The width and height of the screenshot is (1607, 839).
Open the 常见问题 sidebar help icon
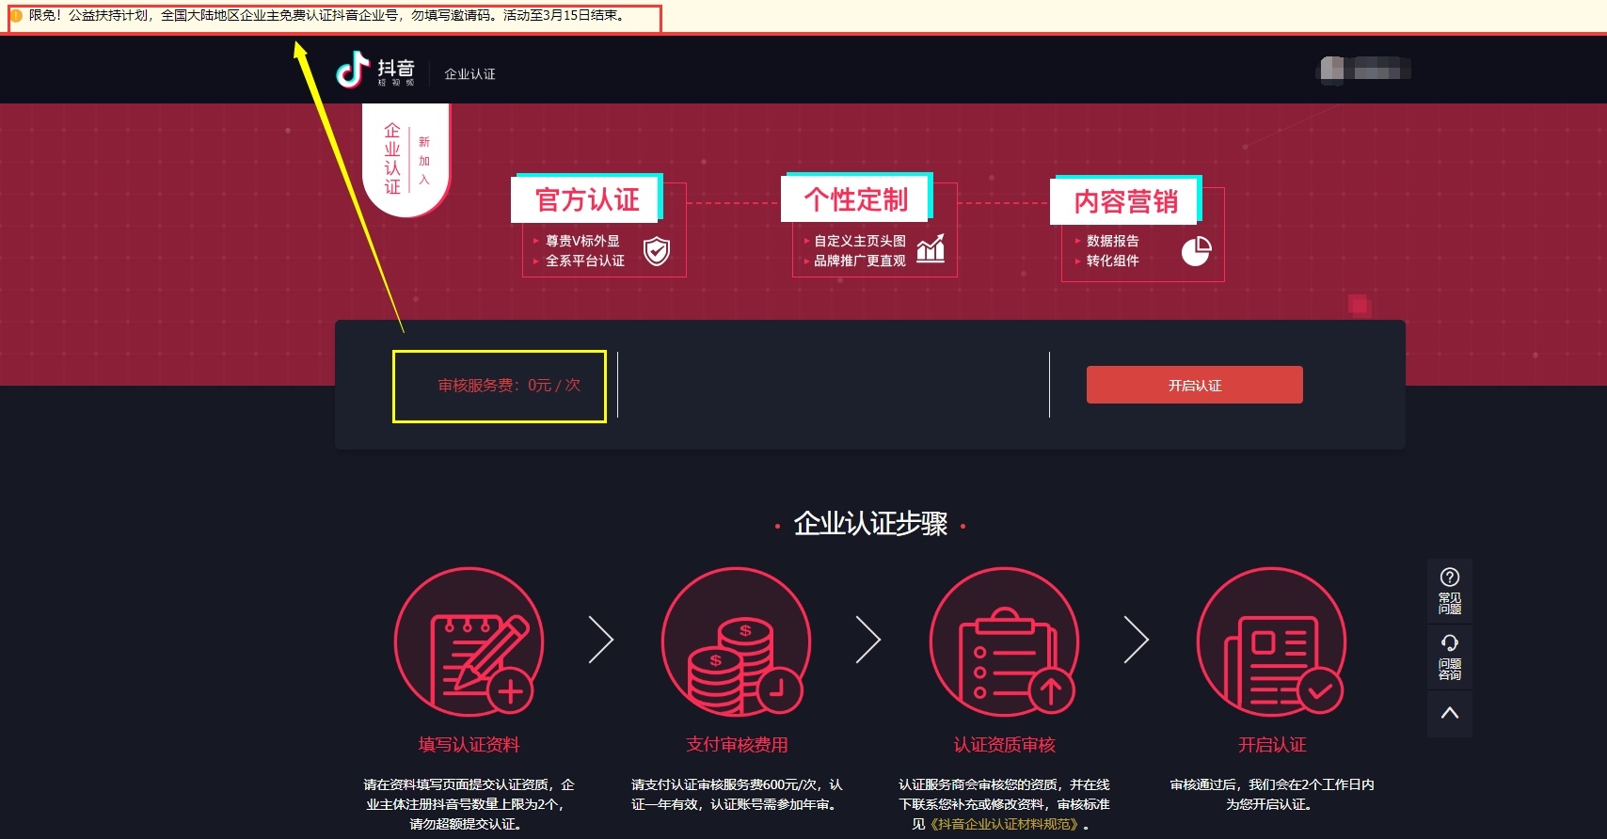[x=1450, y=591]
